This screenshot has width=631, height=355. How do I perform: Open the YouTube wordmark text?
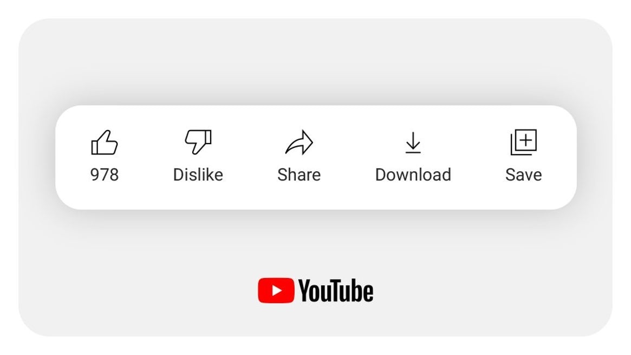[x=336, y=291]
